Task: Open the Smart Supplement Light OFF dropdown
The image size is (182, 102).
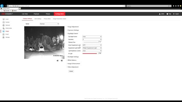Action: [92, 45]
